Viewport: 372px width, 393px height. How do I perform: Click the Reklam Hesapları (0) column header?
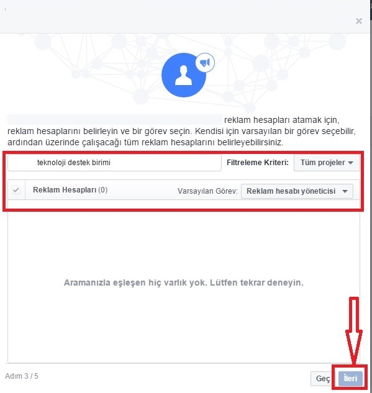(70, 190)
